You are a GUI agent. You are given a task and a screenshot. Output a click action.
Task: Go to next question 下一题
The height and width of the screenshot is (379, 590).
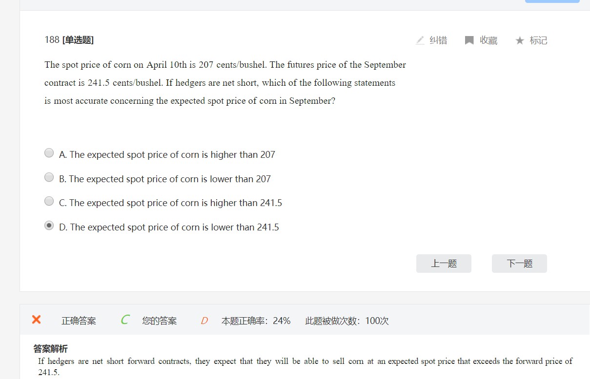tap(519, 264)
